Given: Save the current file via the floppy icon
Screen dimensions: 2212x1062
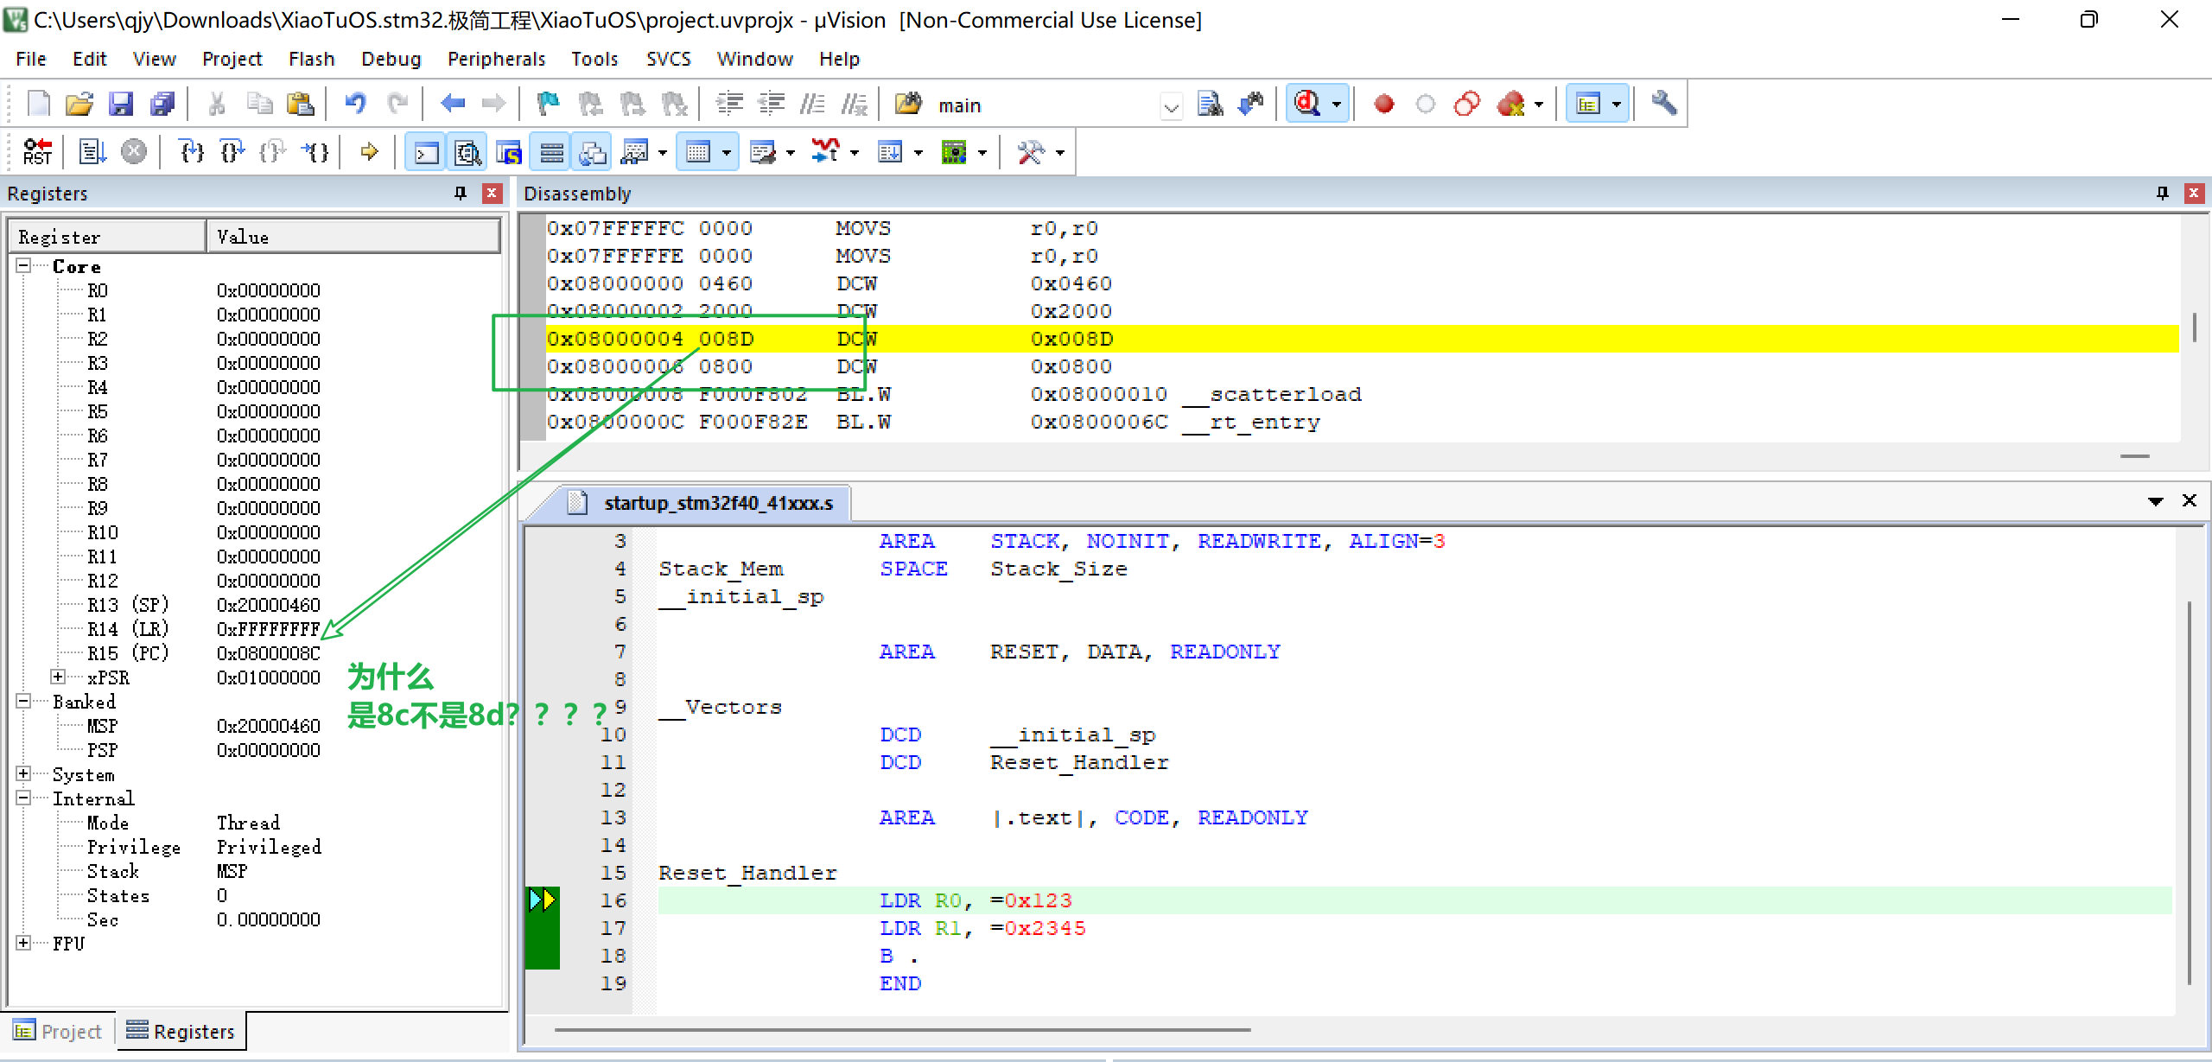Looking at the screenshot, I should pos(121,105).
